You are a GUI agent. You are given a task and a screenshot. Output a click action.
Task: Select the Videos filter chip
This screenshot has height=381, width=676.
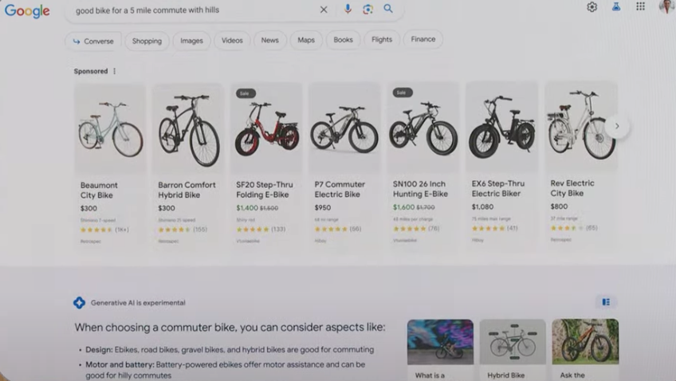[232, 40]
